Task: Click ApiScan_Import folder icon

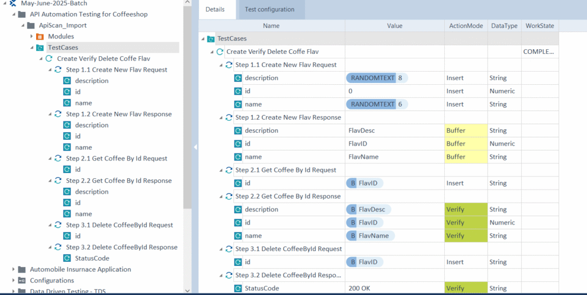Action: click(31, 25)
